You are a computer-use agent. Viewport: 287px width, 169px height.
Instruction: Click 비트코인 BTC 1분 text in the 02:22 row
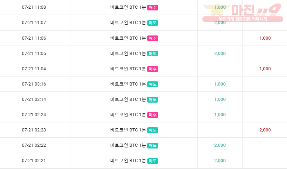128,145
